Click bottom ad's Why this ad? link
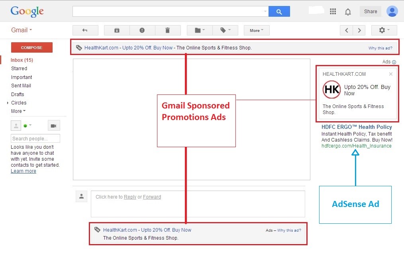The image size is (404, 254). tap(289, 230)
